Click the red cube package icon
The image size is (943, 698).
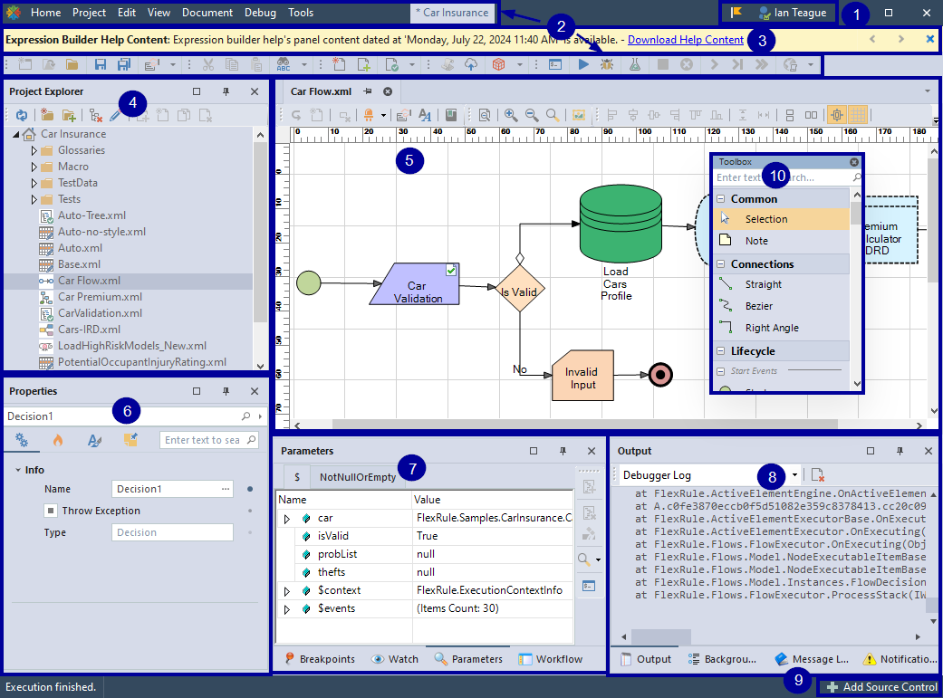(498, 64)
